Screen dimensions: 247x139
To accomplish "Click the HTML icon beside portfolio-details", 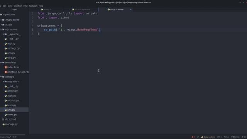I will (x=6, y=72).
